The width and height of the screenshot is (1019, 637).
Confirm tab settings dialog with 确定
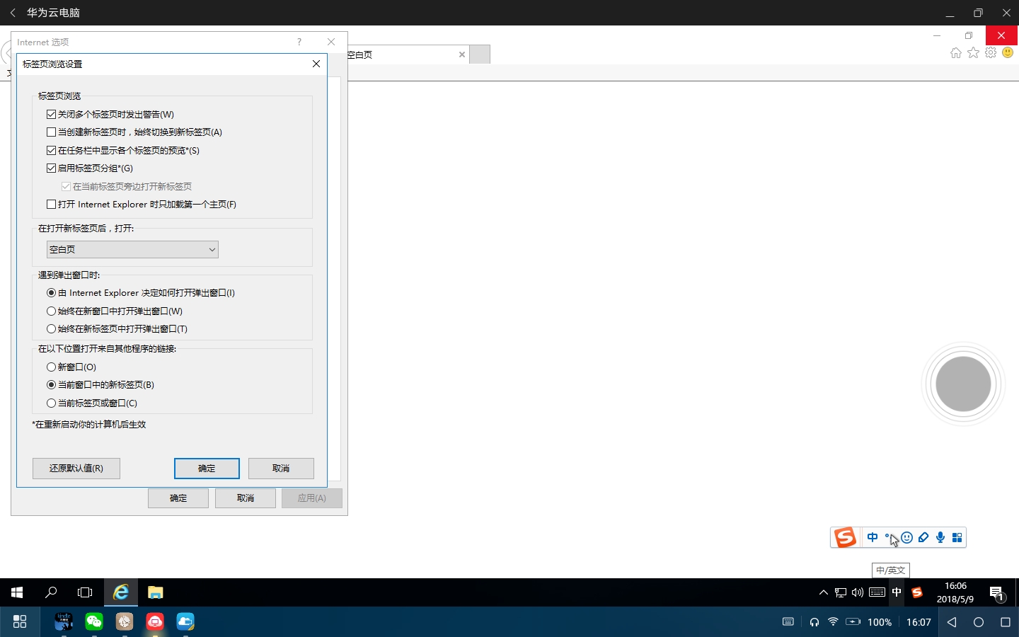pyautogui.click(x=207, y=469)
